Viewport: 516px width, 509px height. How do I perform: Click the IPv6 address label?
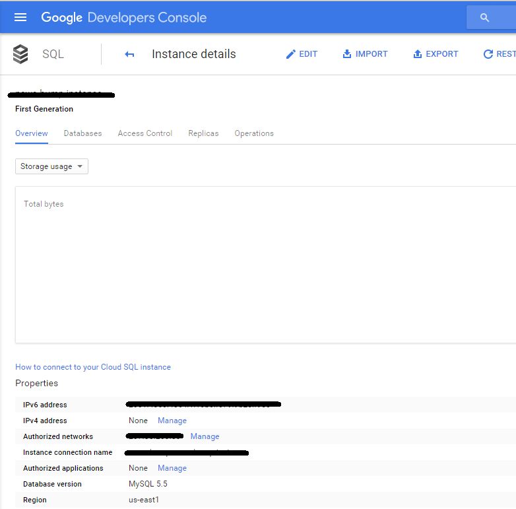coord(45,405)
